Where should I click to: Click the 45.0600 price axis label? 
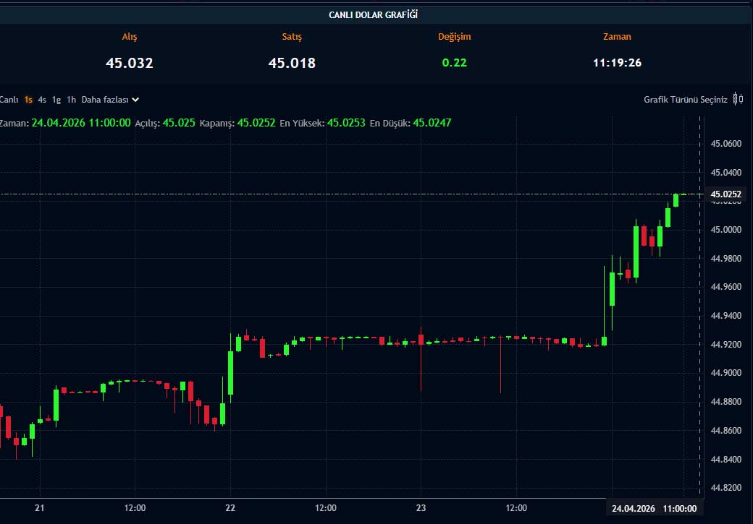726,144
